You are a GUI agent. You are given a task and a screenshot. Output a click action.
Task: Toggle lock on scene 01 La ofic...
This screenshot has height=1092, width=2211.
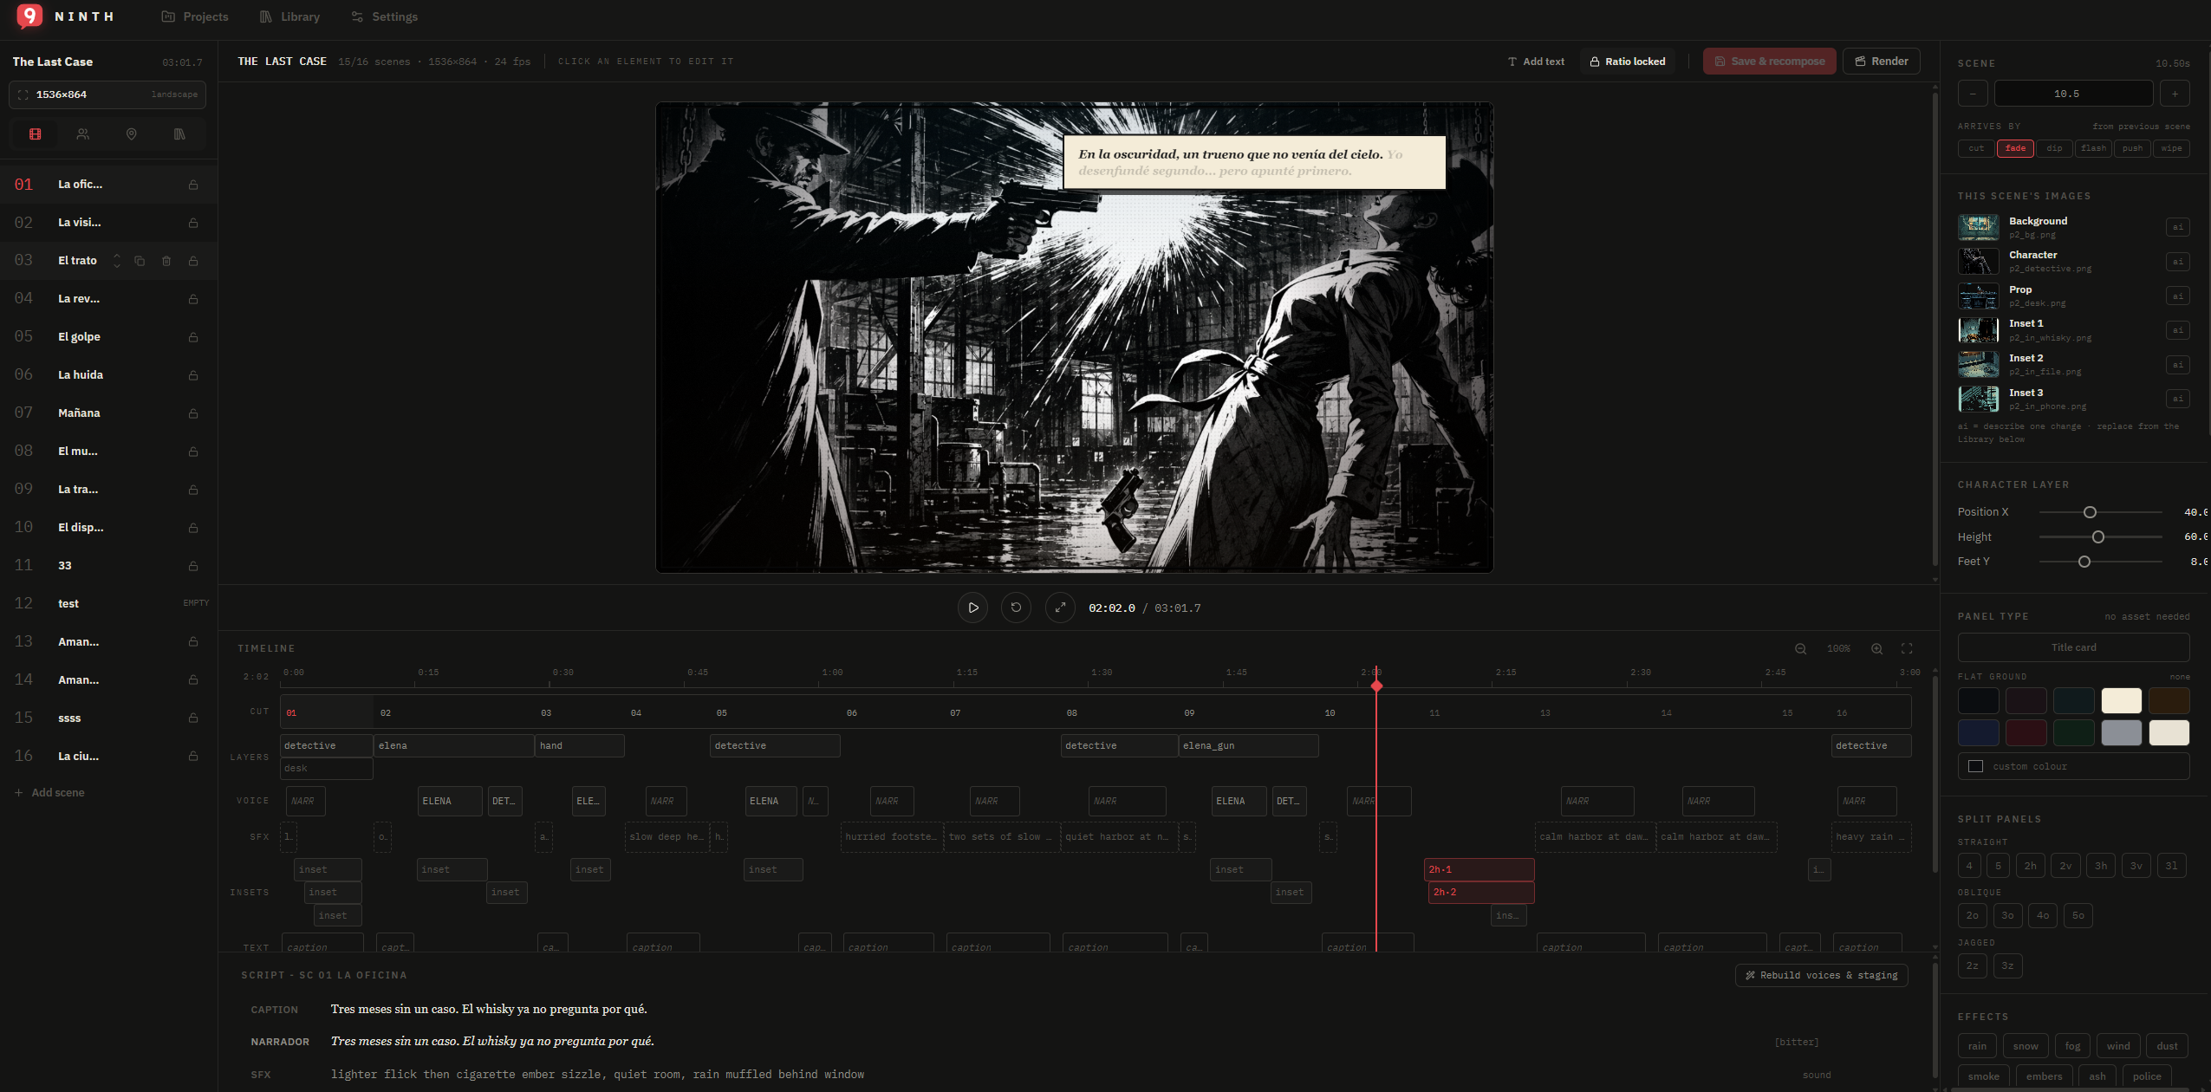[x=193, y=185]
